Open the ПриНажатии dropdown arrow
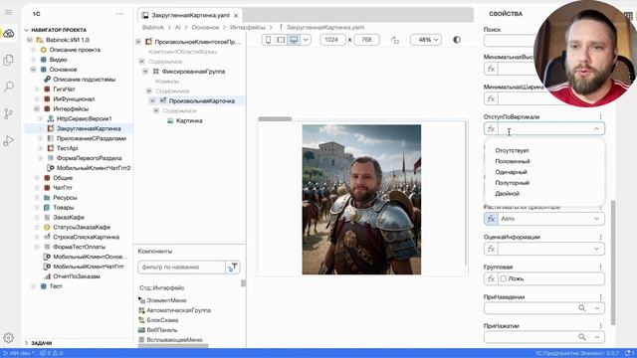The height and width of the screenshot is (358, 637). [x=597, y=337]
